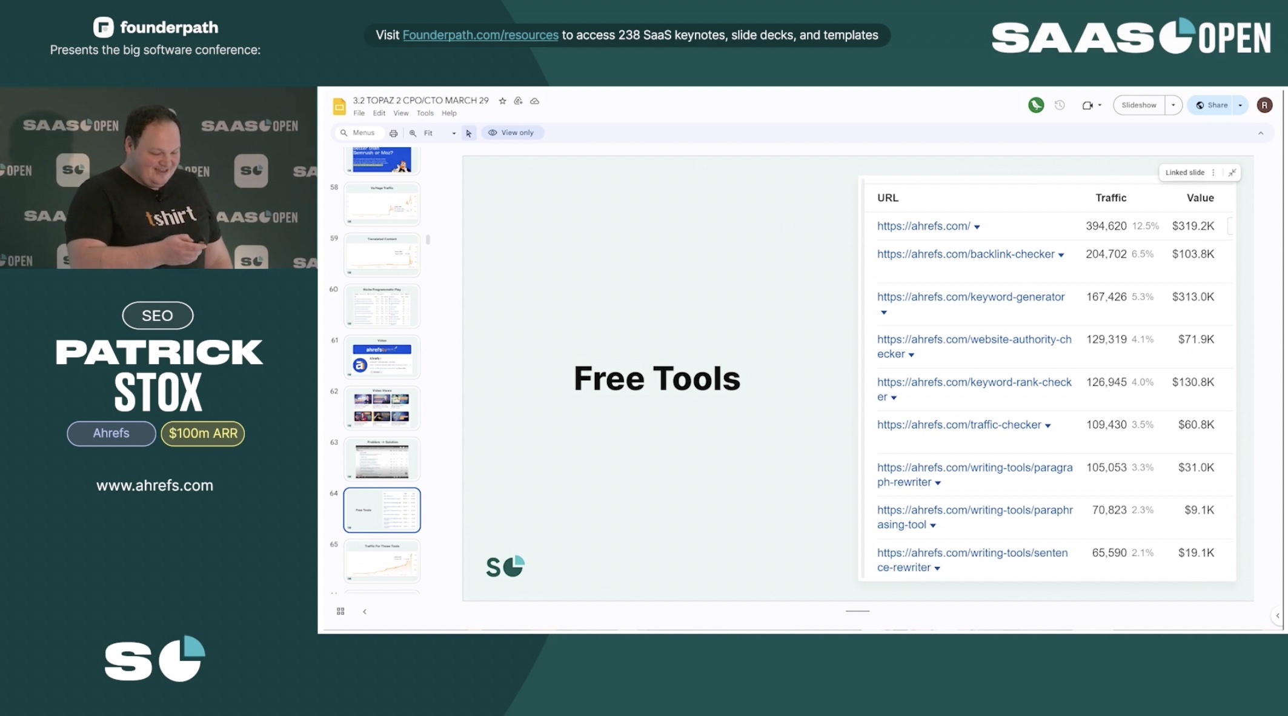
Task: Click the Linked slide label
Action: tap(1184, 173)
